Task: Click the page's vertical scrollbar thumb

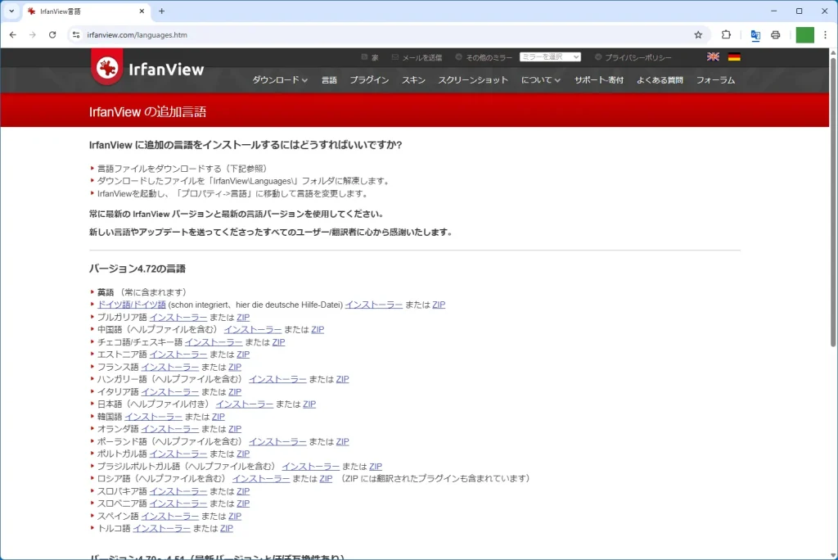Action: point(832,201)
